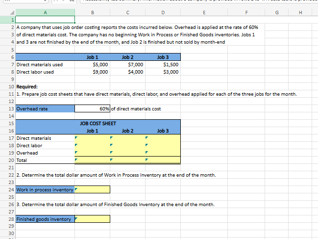Select the 60% overhead rate cell
The image size is (318, 239).
pos(93,109)
